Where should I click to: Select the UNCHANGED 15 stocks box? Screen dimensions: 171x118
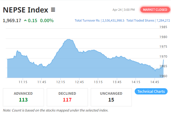(x=111, y=97)
